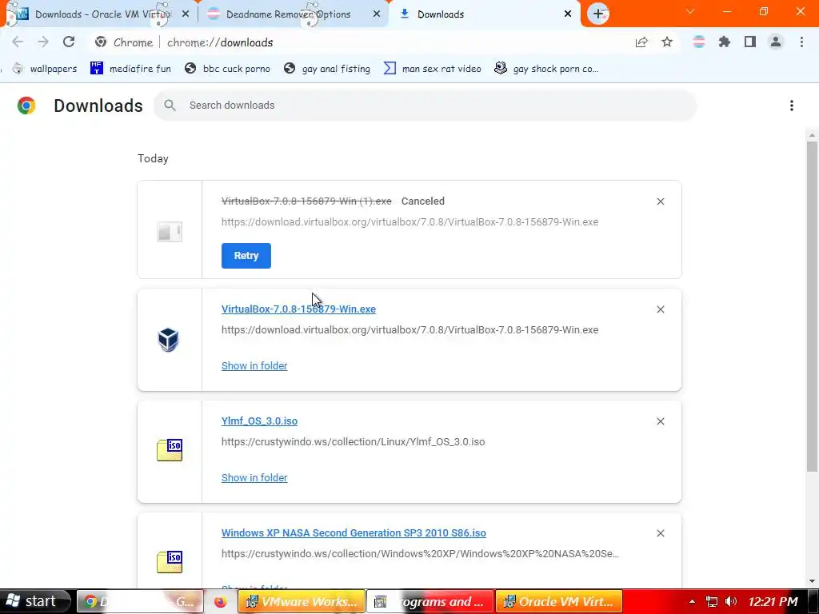819x614 pixels.
Task: Click the canceled download's faded file icon
Action: click(170, 231)
